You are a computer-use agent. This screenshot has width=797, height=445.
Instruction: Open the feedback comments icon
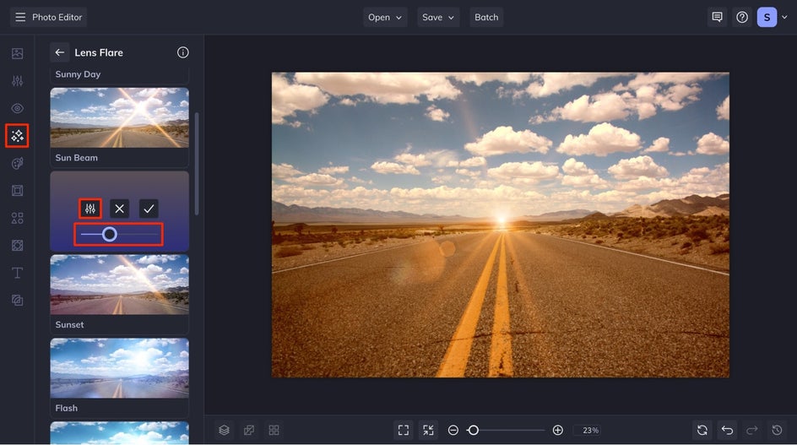coord(717,17)
